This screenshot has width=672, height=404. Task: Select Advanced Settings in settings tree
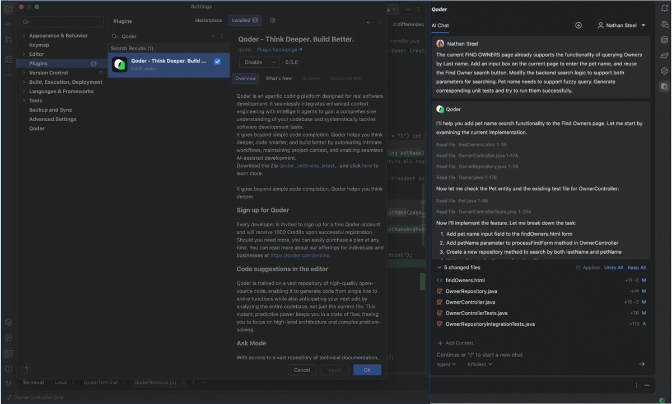pos(53,119)
